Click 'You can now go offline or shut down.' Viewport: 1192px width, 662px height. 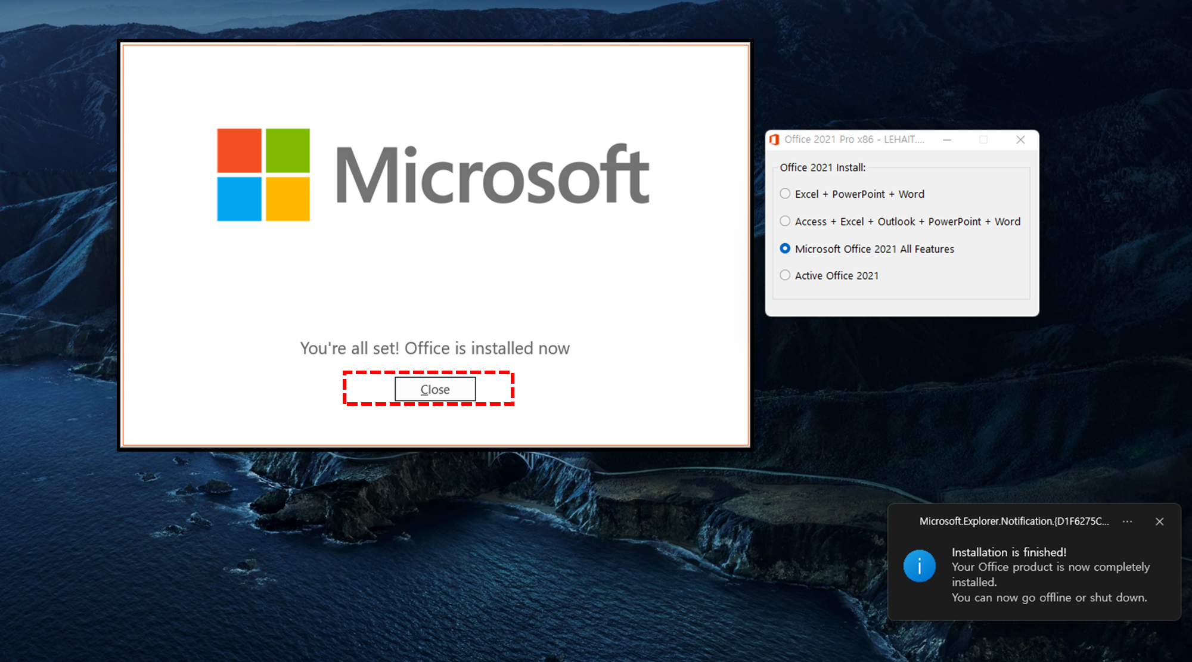pyautogui.click(x=1049, y=598)
